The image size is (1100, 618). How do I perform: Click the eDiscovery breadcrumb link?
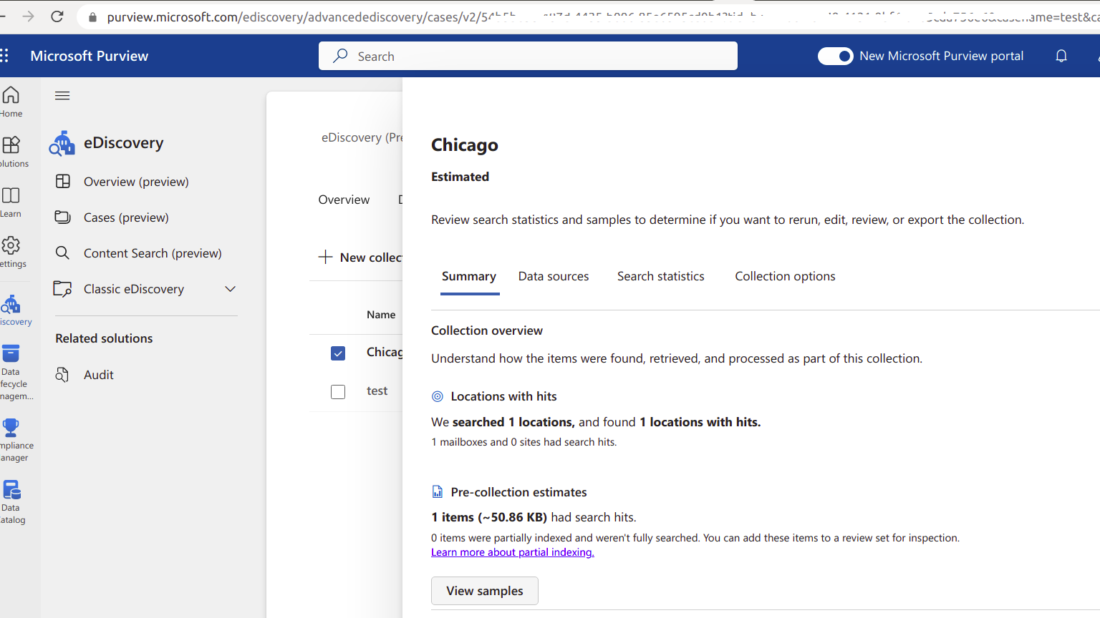pyautogui.click(x=362, y=137)
